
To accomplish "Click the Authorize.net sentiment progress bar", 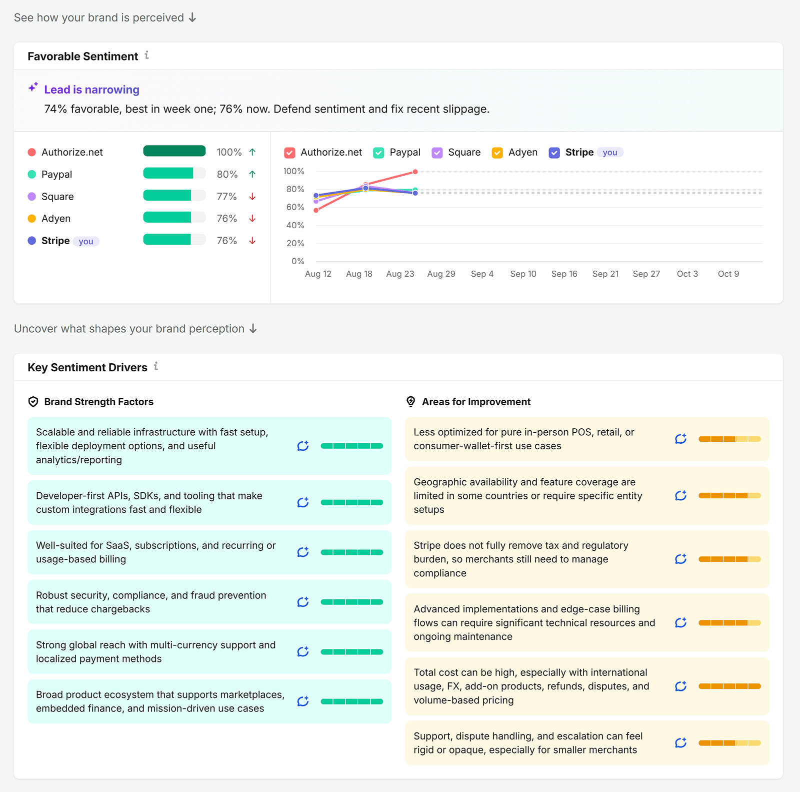I will pyautogui.click(x=174, y=151).
